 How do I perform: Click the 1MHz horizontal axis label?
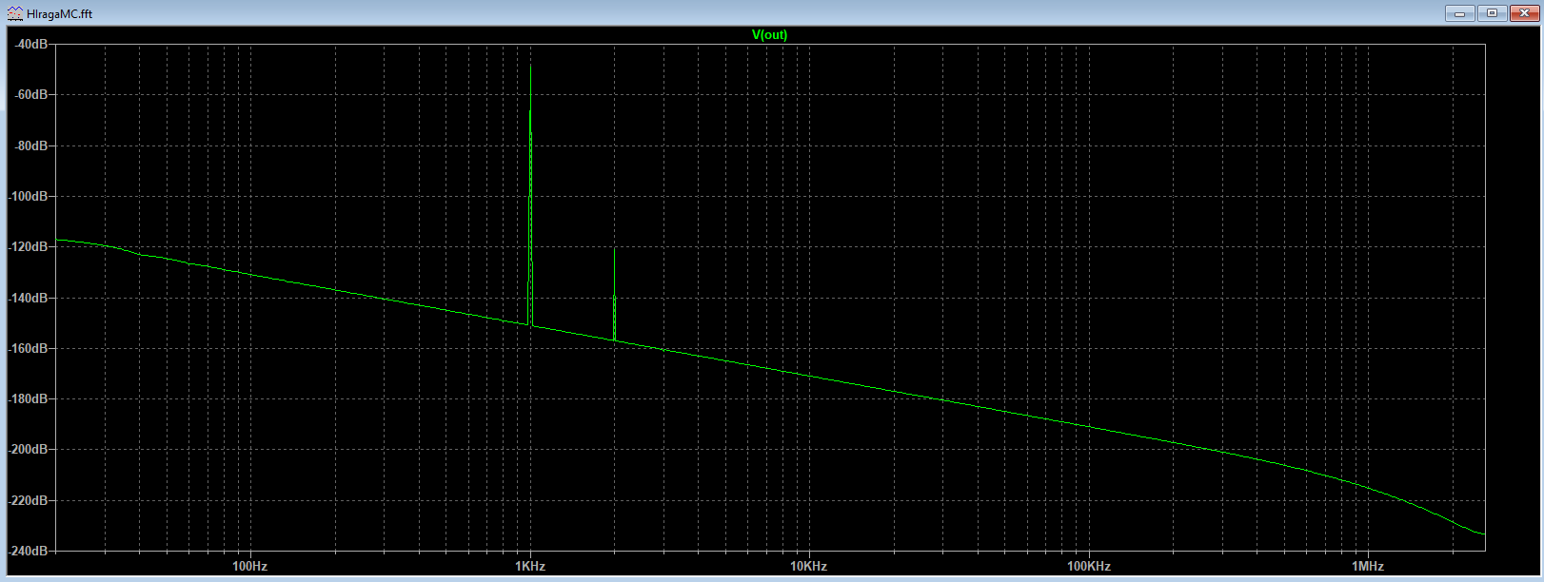[1367, 566]
